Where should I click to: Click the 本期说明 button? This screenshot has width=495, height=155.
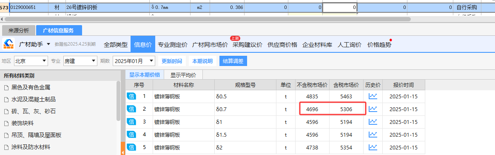tap(202, 61)
